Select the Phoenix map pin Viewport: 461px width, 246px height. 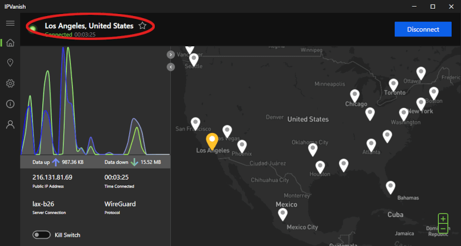(242, 146)
